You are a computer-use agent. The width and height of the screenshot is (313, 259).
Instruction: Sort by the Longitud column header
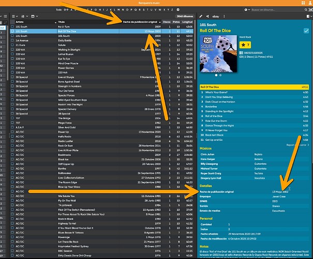(x=187, y=22)
